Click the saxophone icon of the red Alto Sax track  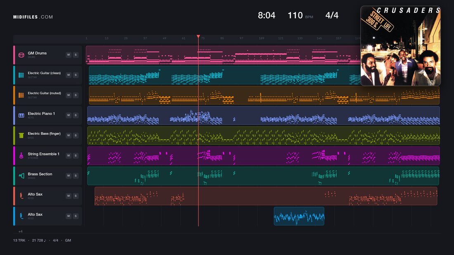coord(21,196)
